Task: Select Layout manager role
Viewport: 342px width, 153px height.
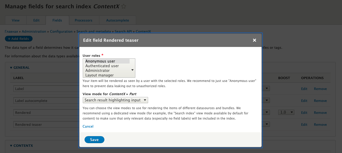Action: 99,75
